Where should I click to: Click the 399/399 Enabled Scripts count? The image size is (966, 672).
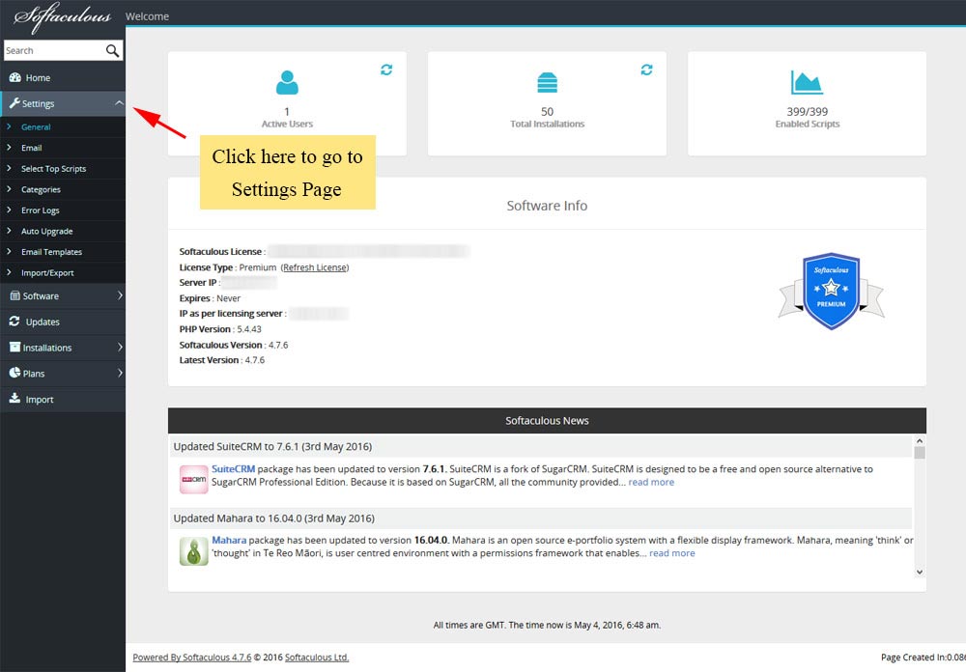807,111
